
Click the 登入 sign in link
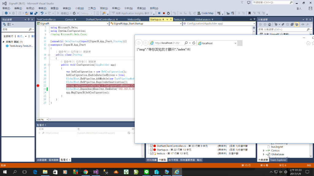coord(299,9)
